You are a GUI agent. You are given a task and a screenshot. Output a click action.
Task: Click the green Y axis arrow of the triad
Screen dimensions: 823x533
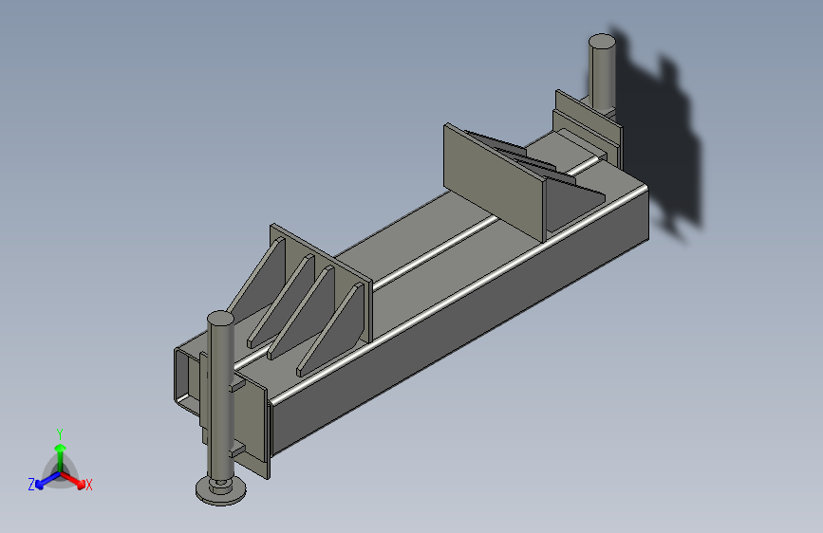pyautogui.click(x=61, y=456)
